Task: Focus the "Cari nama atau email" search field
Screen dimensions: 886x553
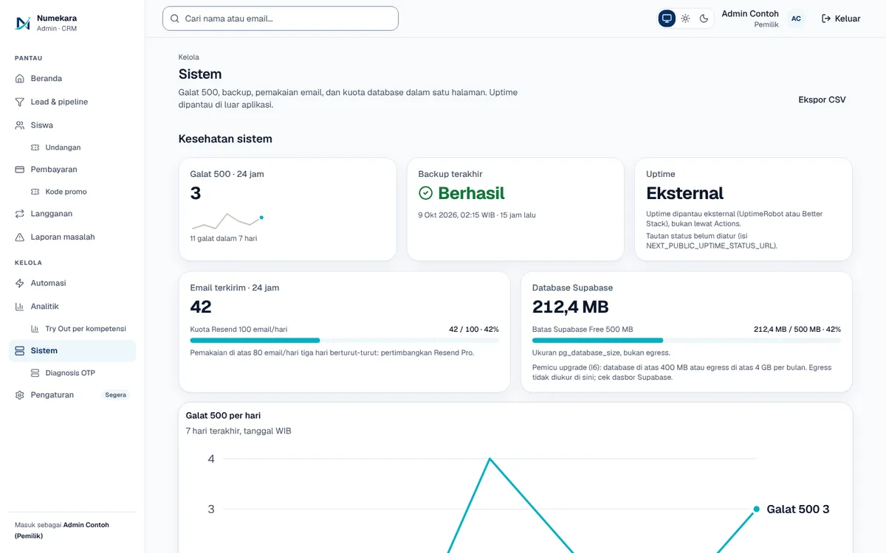Action: pyautogui.click(x=281, y=18)
